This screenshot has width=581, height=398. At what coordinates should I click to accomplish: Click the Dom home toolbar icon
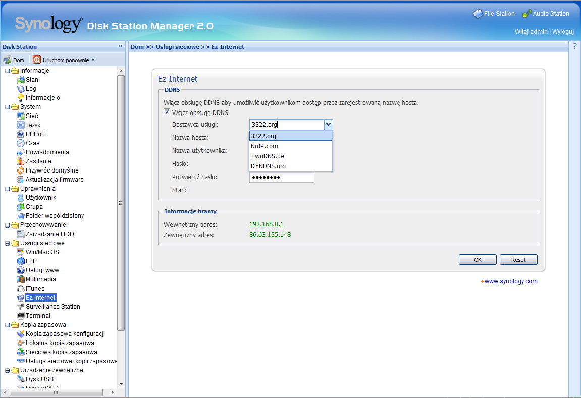click(x=8, y=60)
